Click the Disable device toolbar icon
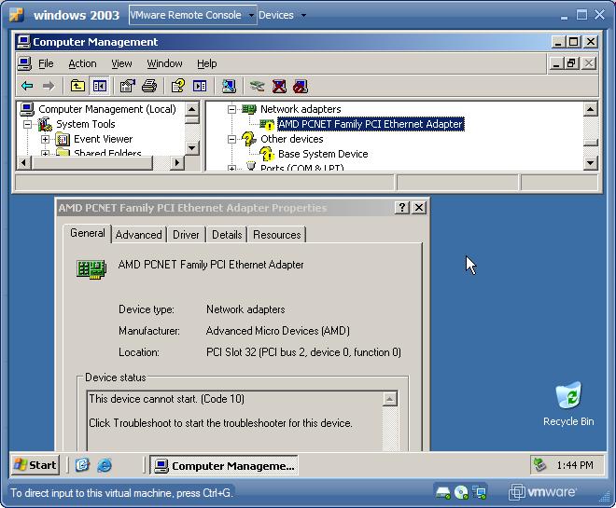This screenshot has height=508, width=616. 301,86
